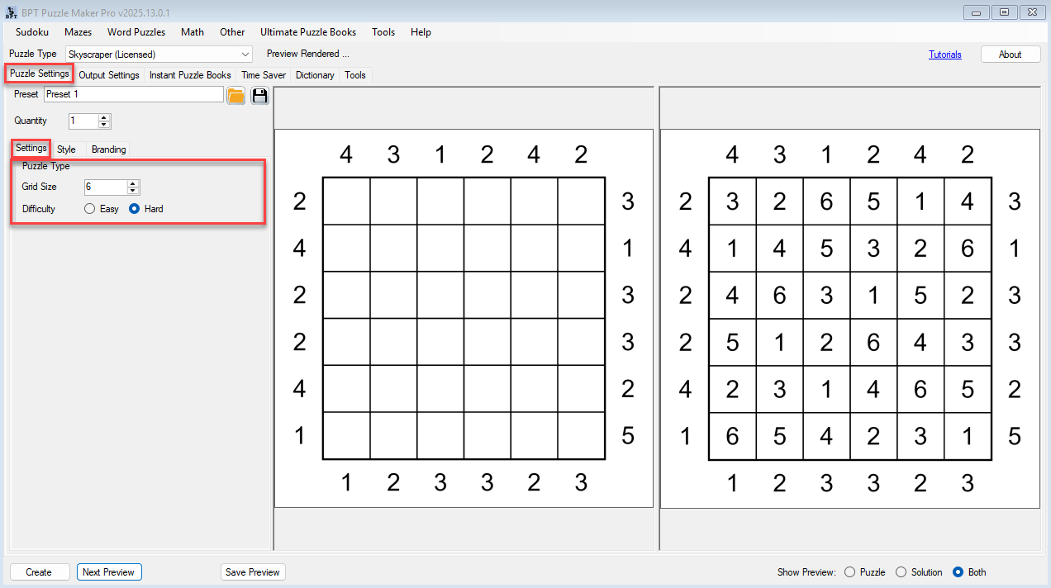Screen dimensions: 1051x588
Task: Click the BPT Puzzle Maker app icon
Action: [x=12, y=12]
